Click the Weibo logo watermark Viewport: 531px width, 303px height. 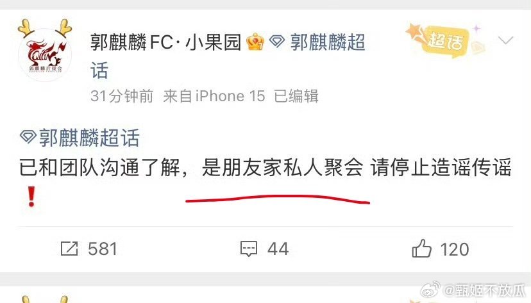click(x=430, y=290)
